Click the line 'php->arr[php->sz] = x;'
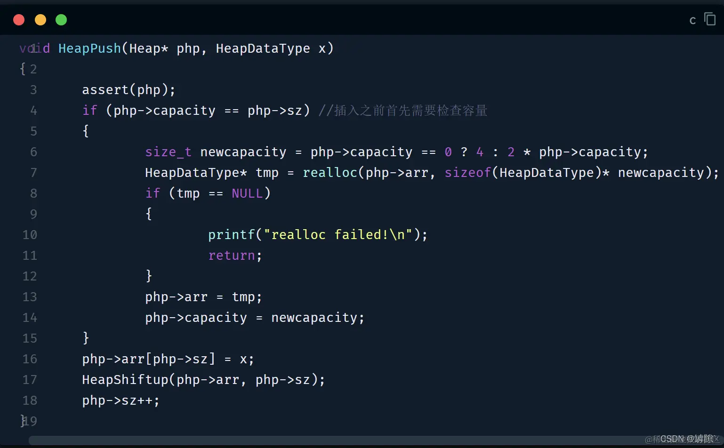This screenshot has height=448, width=724. [x=168, y=359]
